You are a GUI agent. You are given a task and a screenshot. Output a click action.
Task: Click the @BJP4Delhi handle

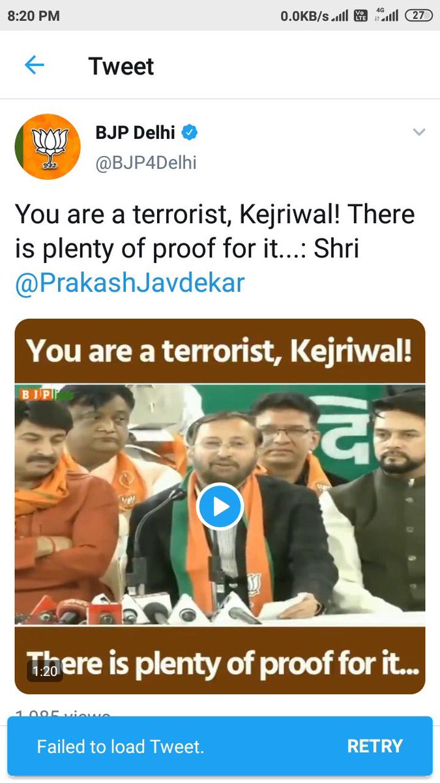(146, 162)
